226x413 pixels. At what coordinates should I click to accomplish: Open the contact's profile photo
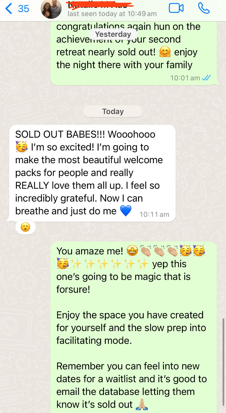click(51, 9)
